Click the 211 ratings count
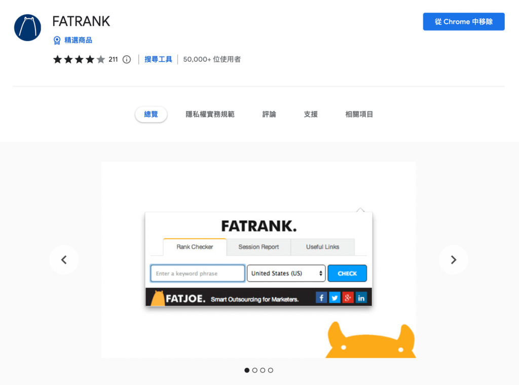519x385 pixels. click(x=113, y=60)
